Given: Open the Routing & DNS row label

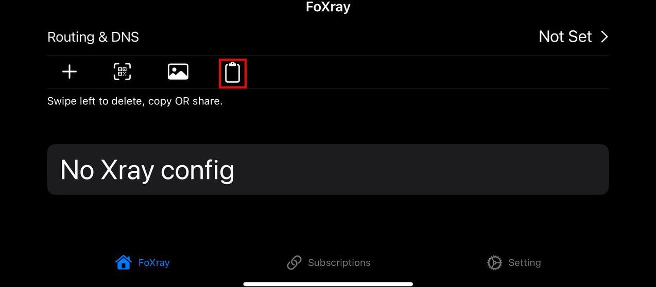Looking at the screenshot, I should 93,37.
